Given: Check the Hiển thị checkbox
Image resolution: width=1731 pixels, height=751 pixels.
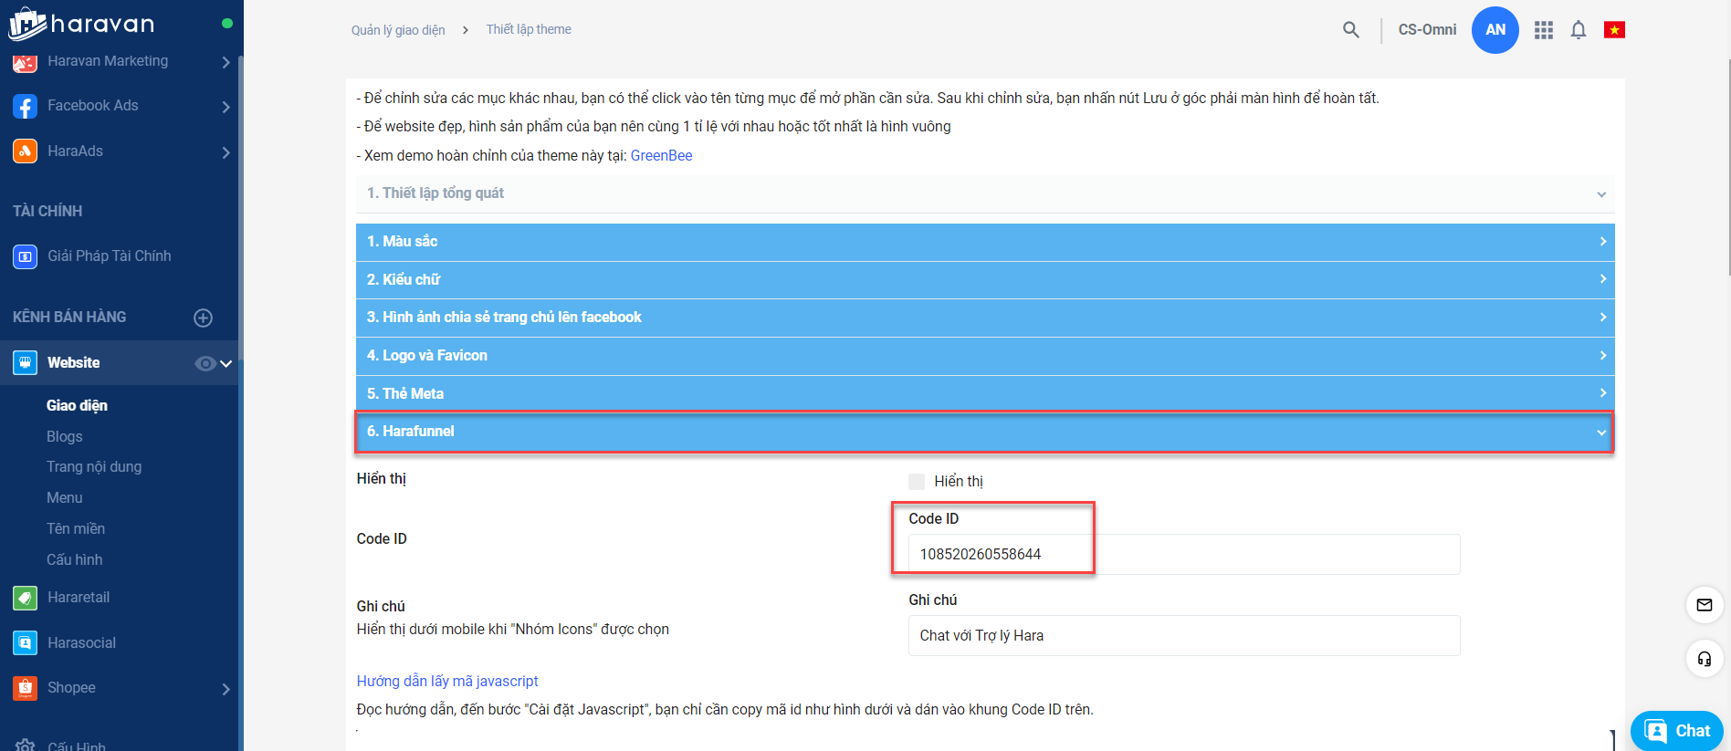Looking at the screenshot, I should [917, 482].
